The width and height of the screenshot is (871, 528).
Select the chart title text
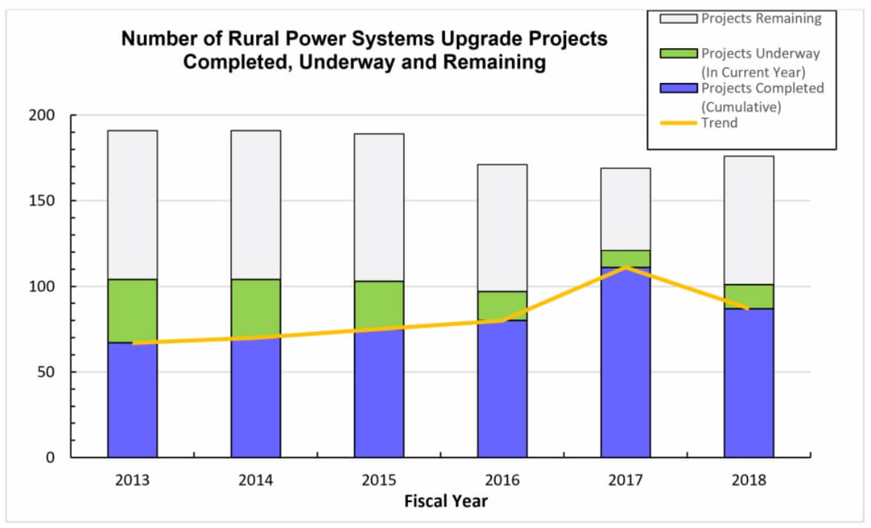[x=364, y=50]
